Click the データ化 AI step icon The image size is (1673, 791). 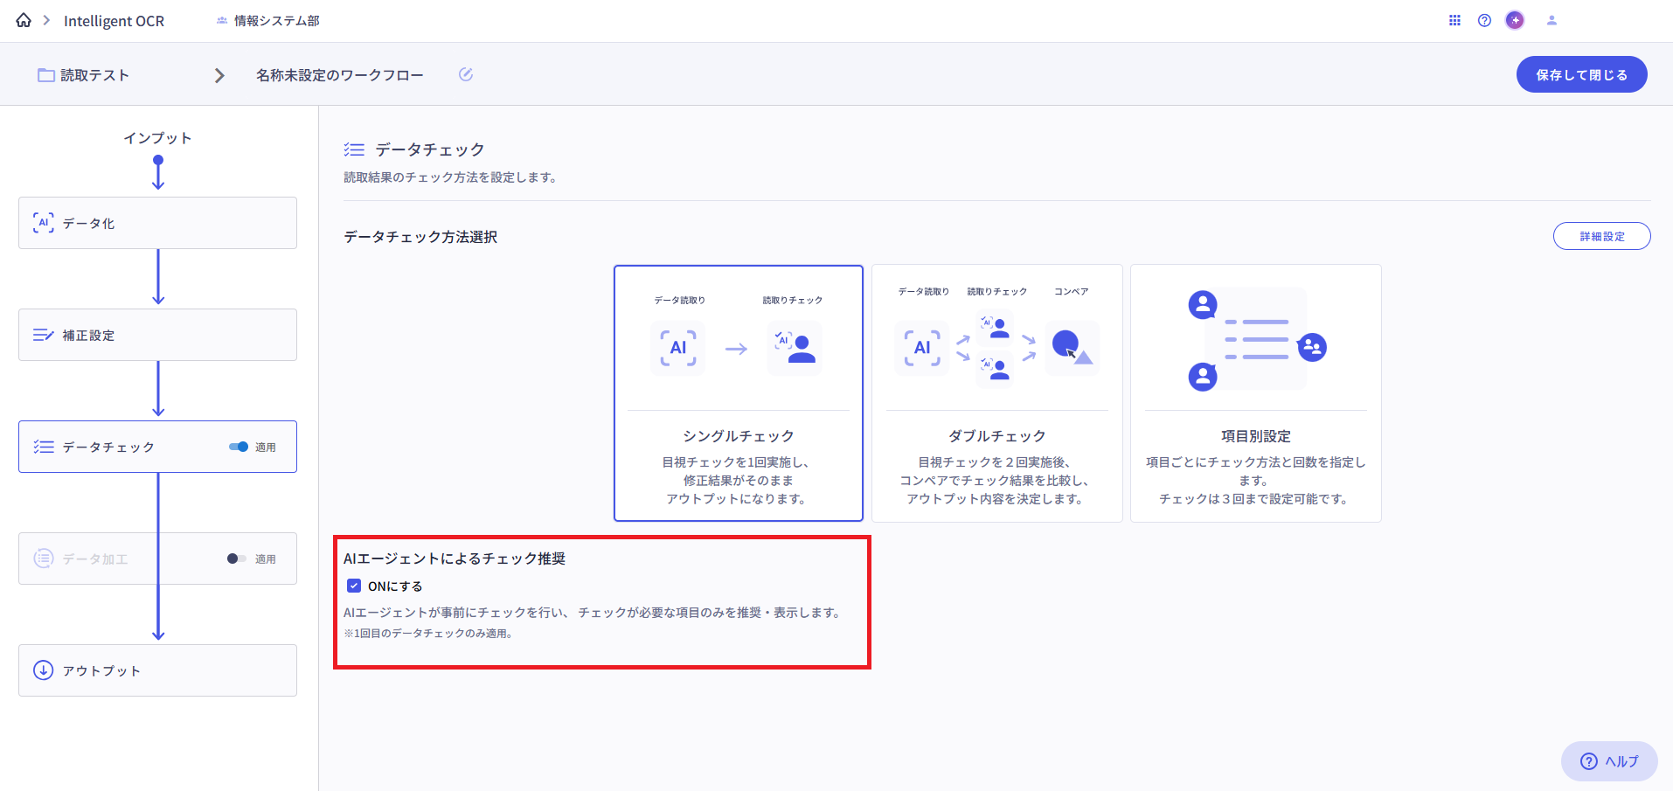click(43, 223)
